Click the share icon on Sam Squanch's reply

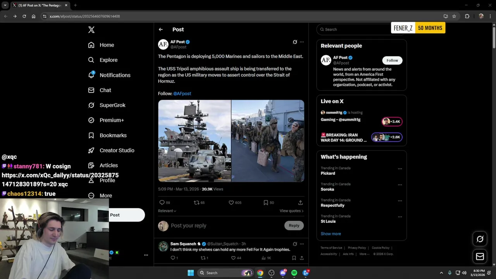[x=301, y=258]
